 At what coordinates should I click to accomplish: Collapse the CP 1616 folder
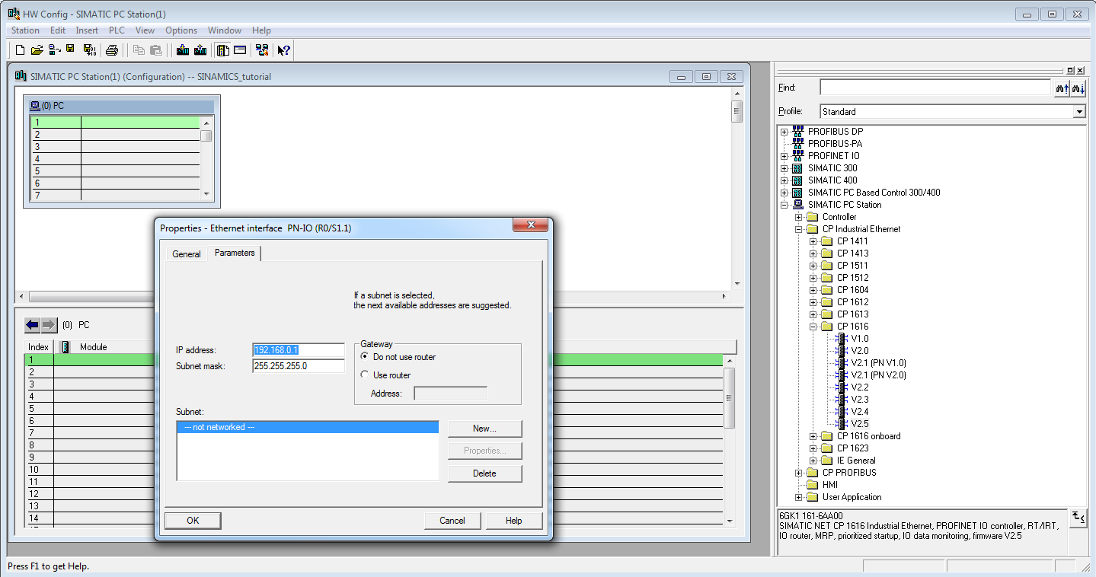click(x=813, y=327)
